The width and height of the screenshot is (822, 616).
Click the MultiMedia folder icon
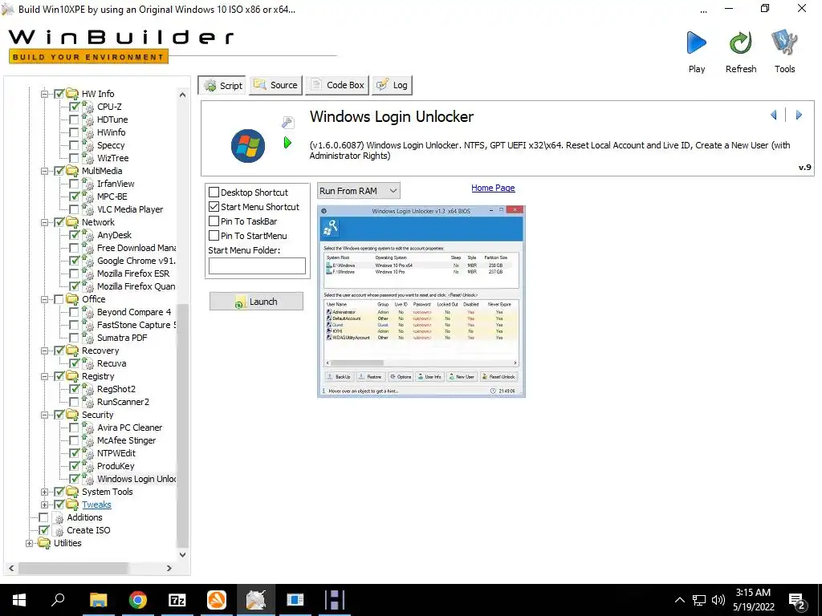(72, 171)
